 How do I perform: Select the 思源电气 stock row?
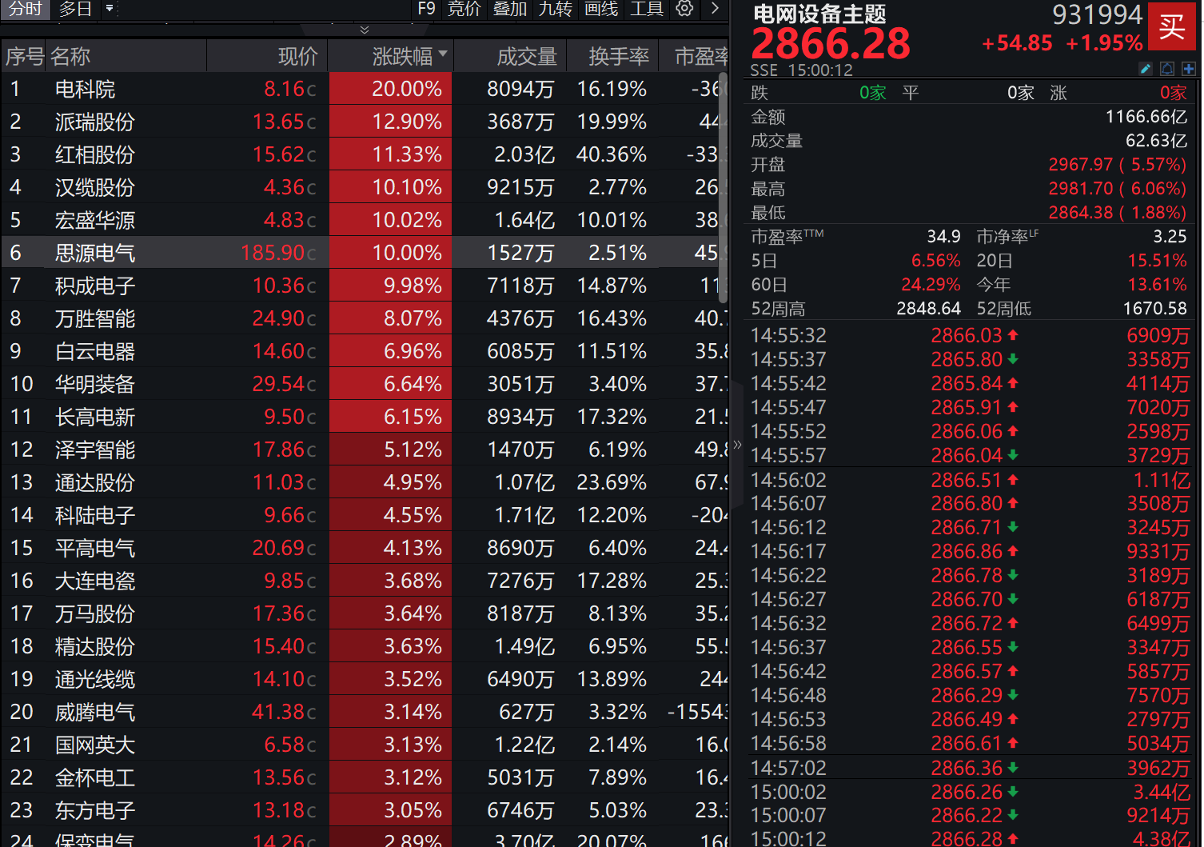click(365, 253)
